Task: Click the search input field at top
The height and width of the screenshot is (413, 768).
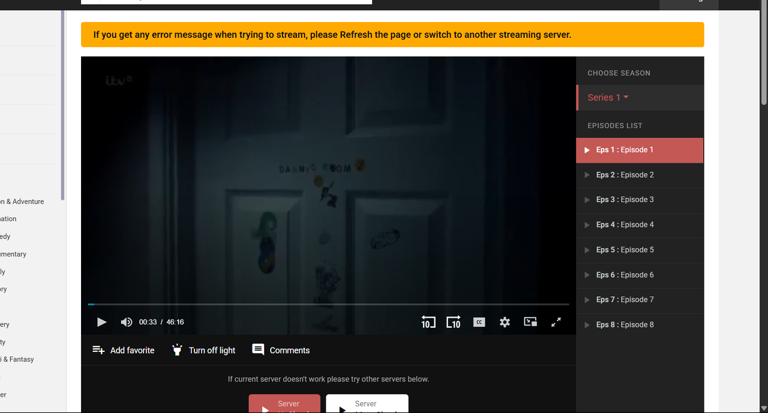Action: [x=226, y=2]
